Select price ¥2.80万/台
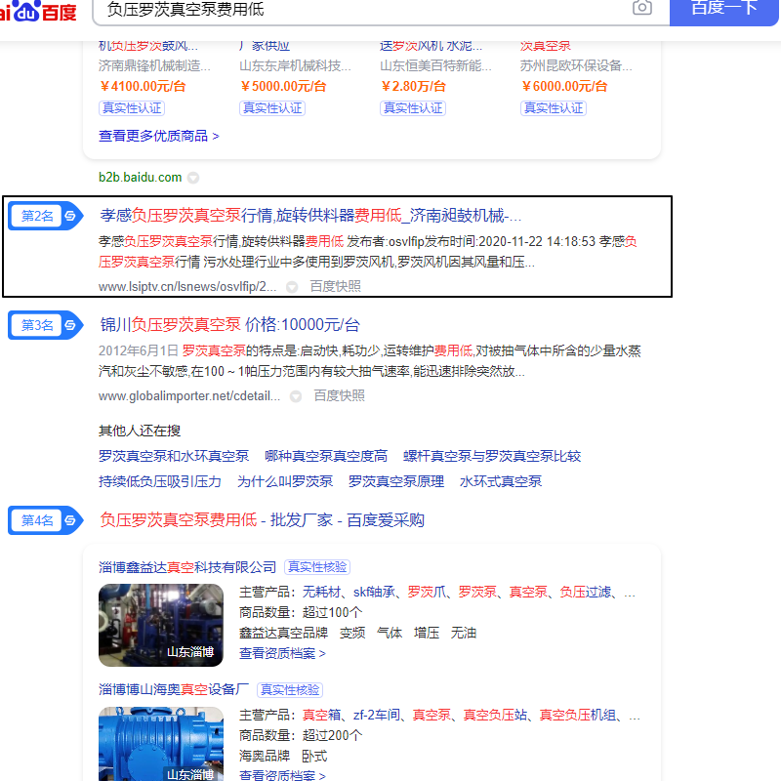Viewport: 781px width, 781px height. [413, 87]
